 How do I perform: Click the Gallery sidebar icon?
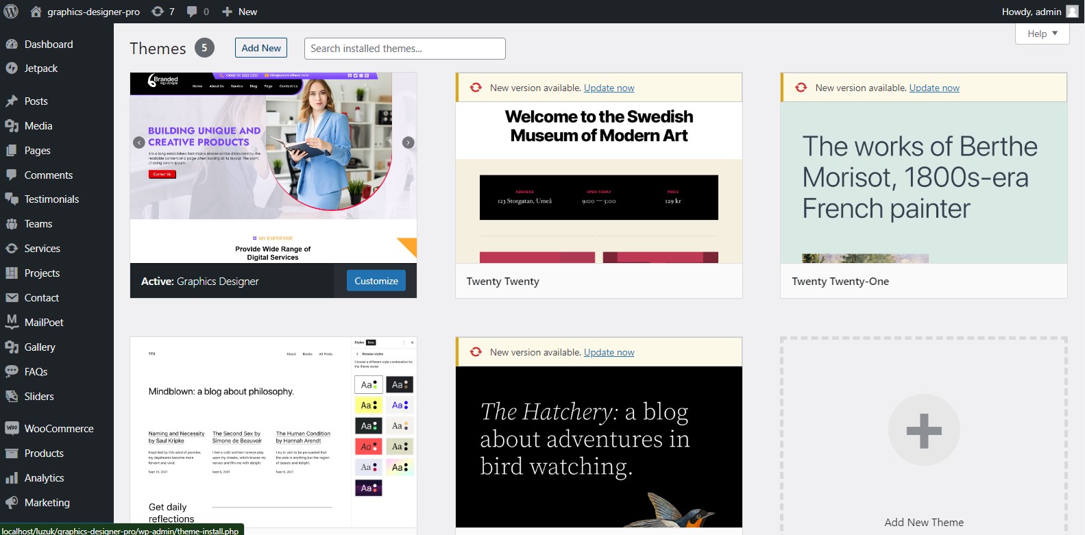[x=12, y=347]
